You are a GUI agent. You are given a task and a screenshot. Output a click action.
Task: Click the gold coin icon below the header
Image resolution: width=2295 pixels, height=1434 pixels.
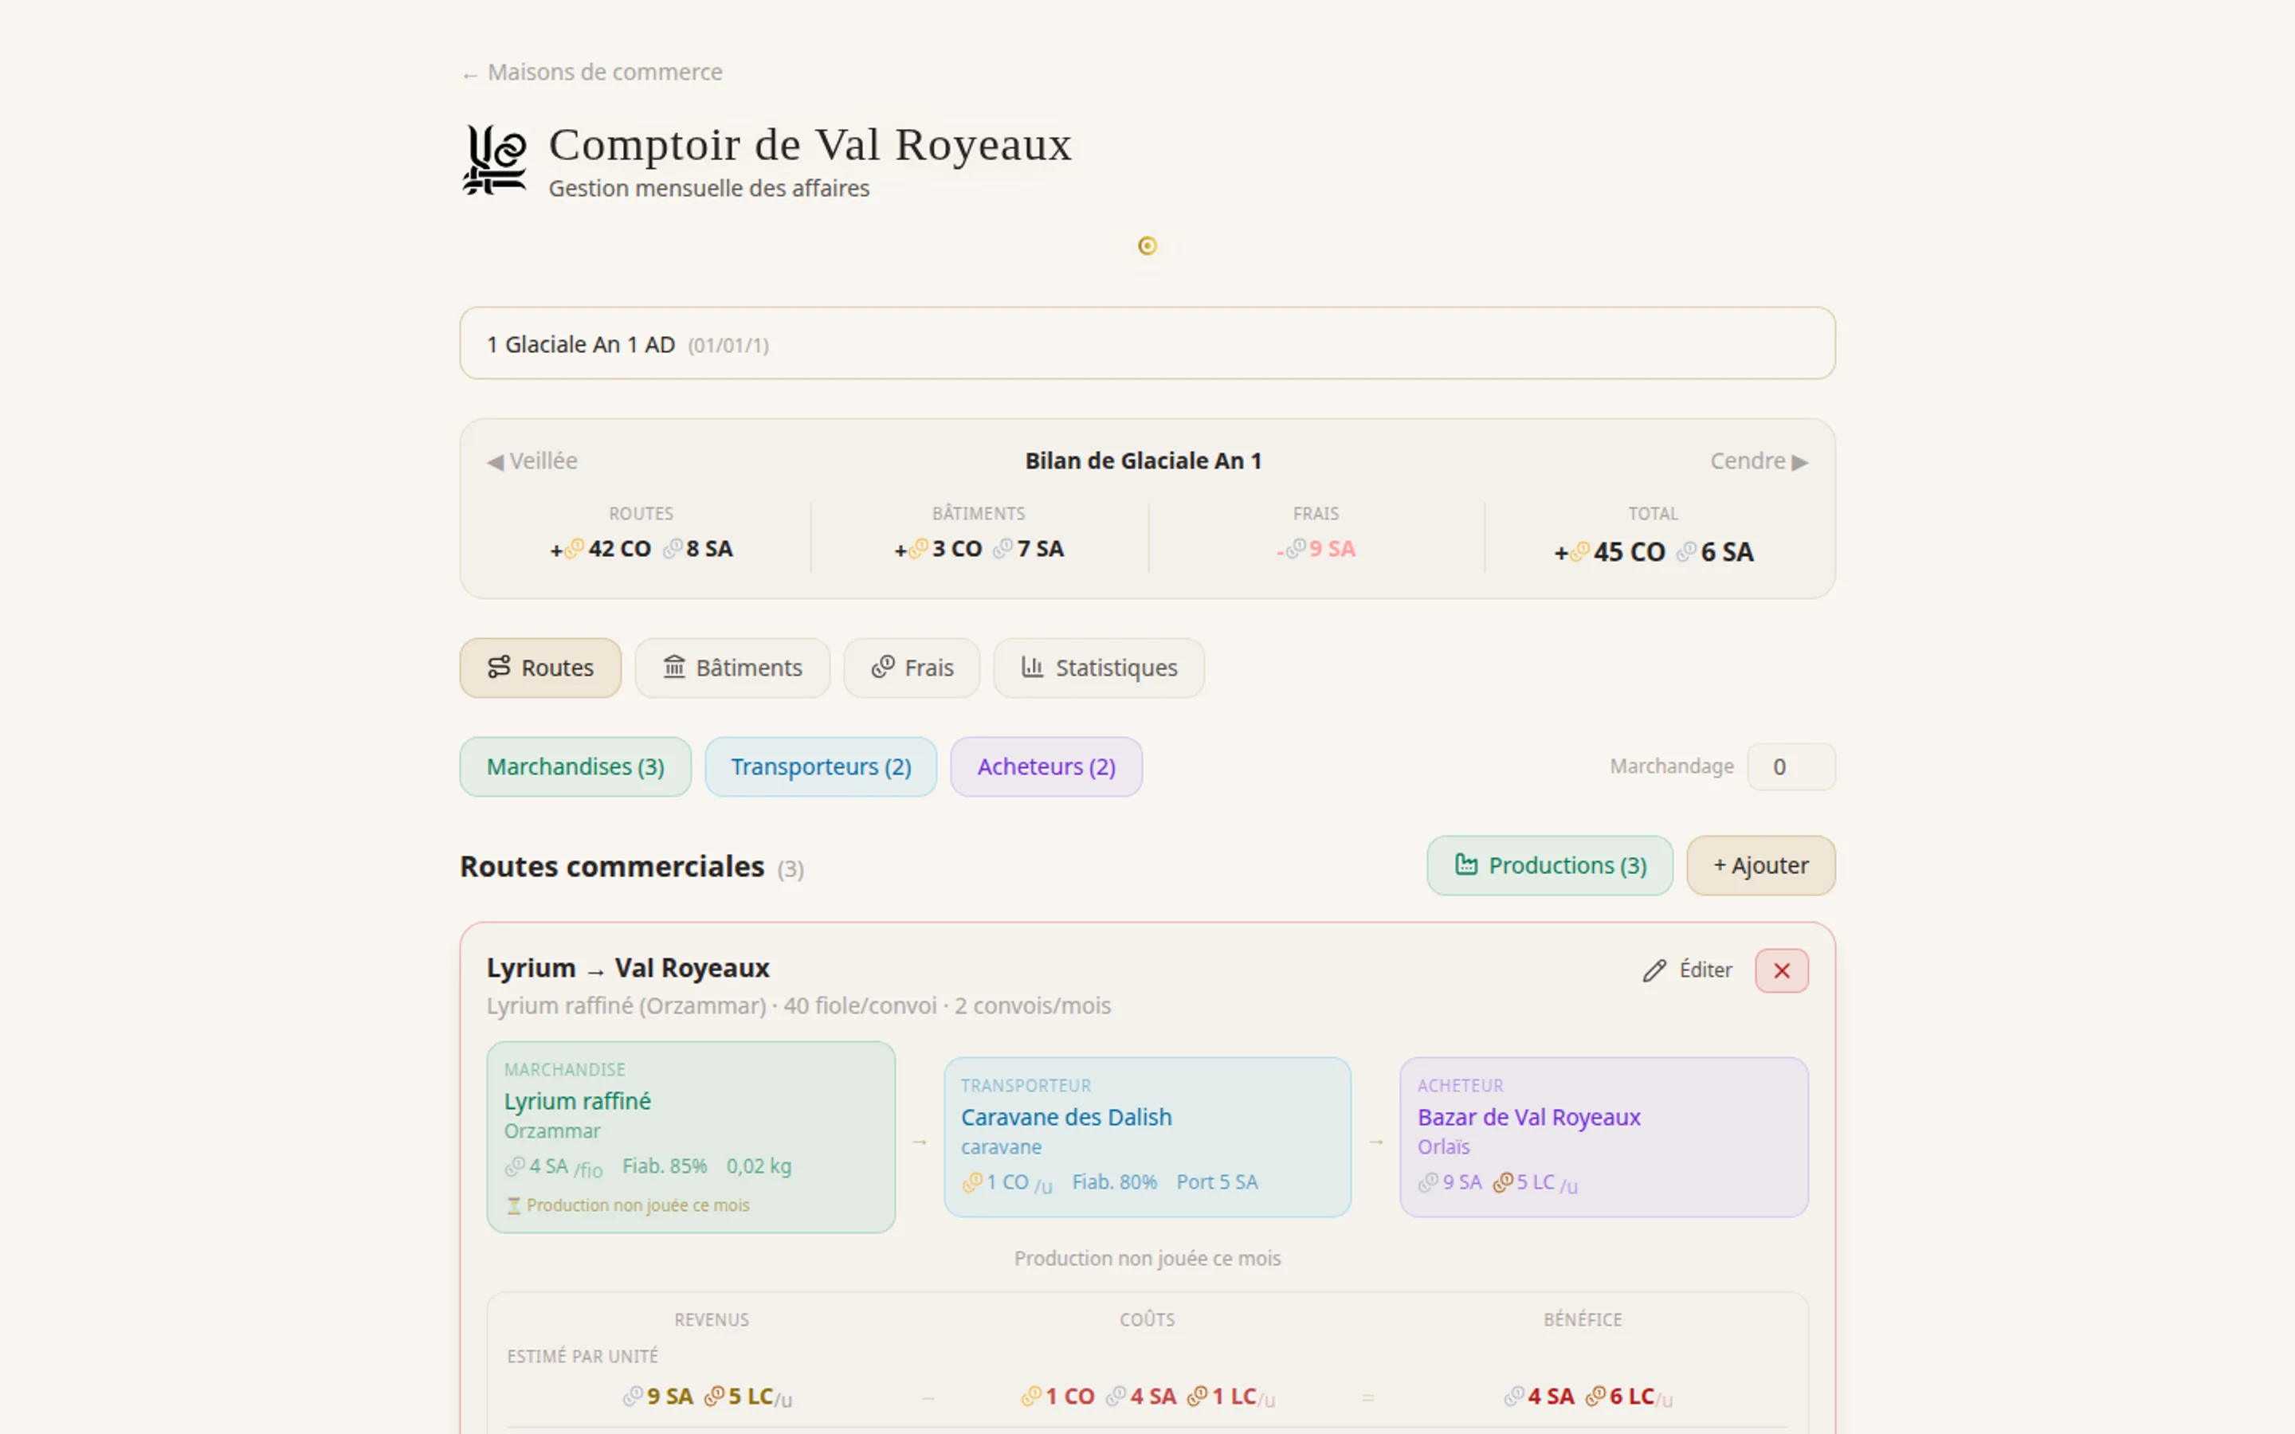pyautogui.click(x=1147, y=245)
